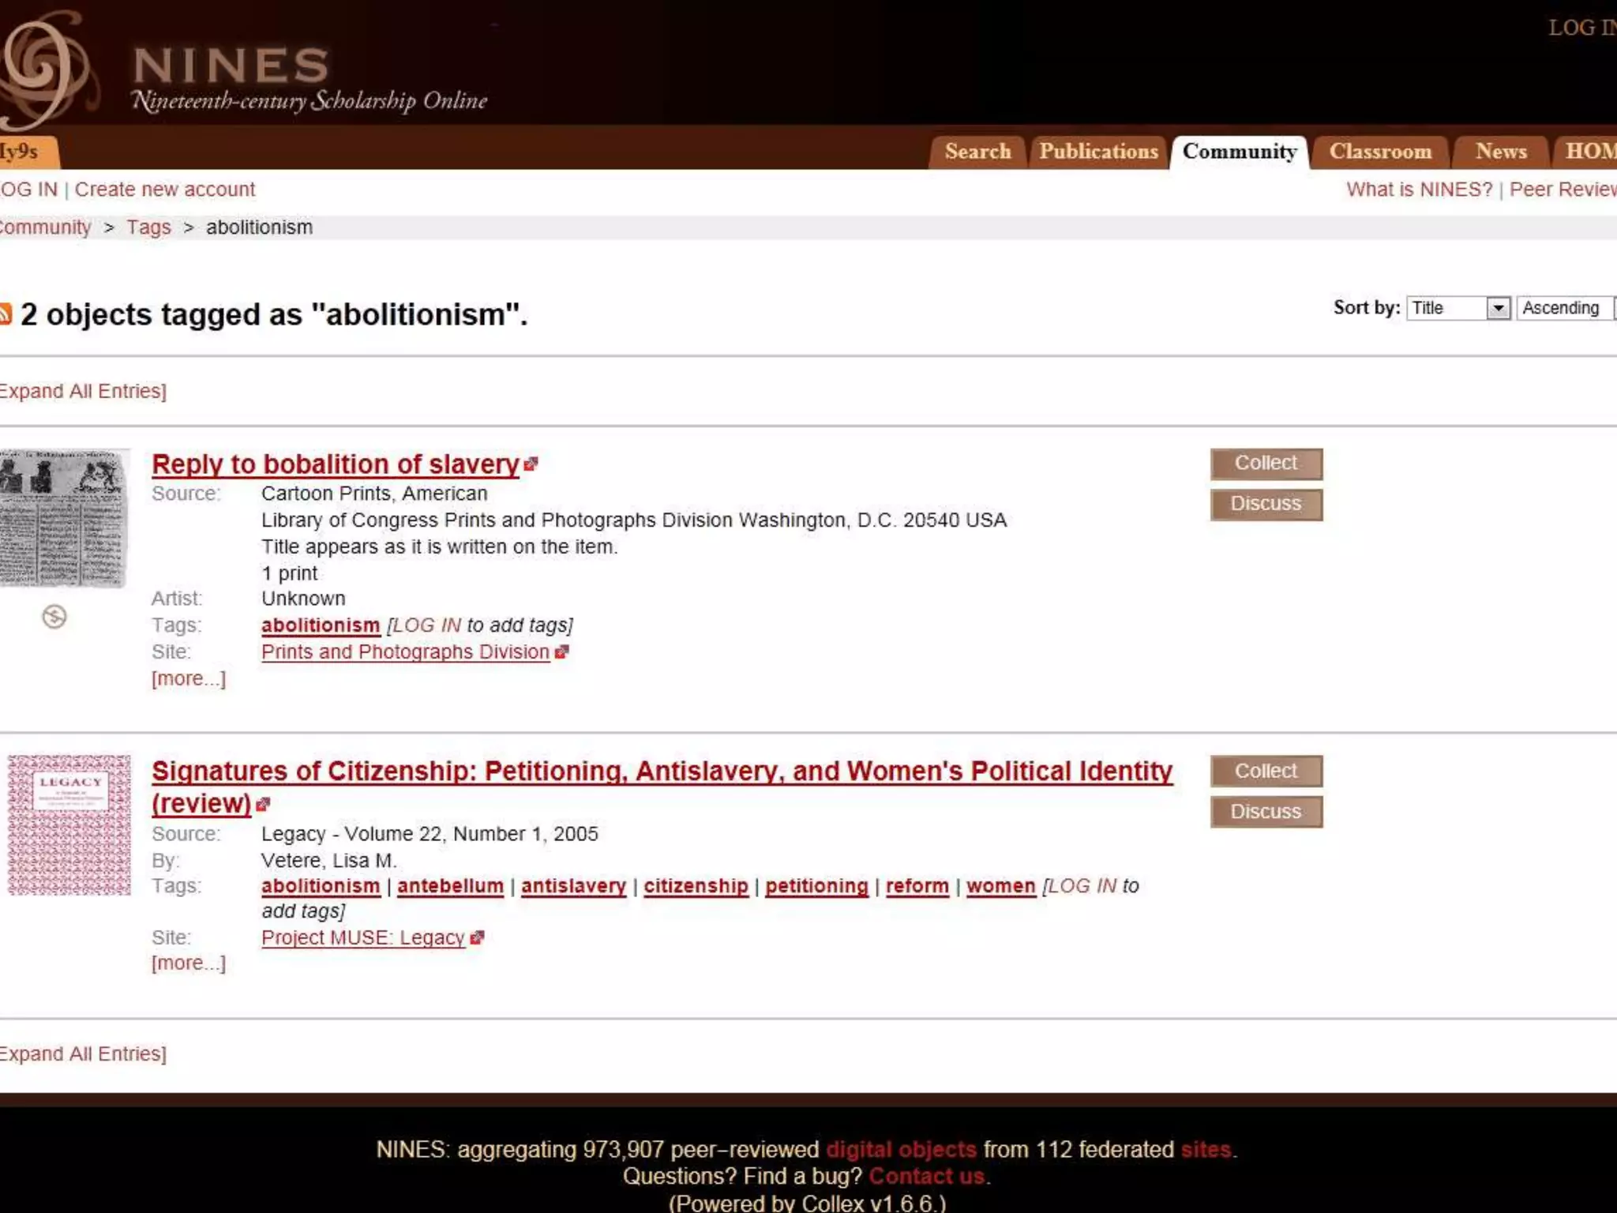Click external link icon after 'Reply to bobalition'
The height and width of the screenshot is (1213, 1617).
coord(531,464)
